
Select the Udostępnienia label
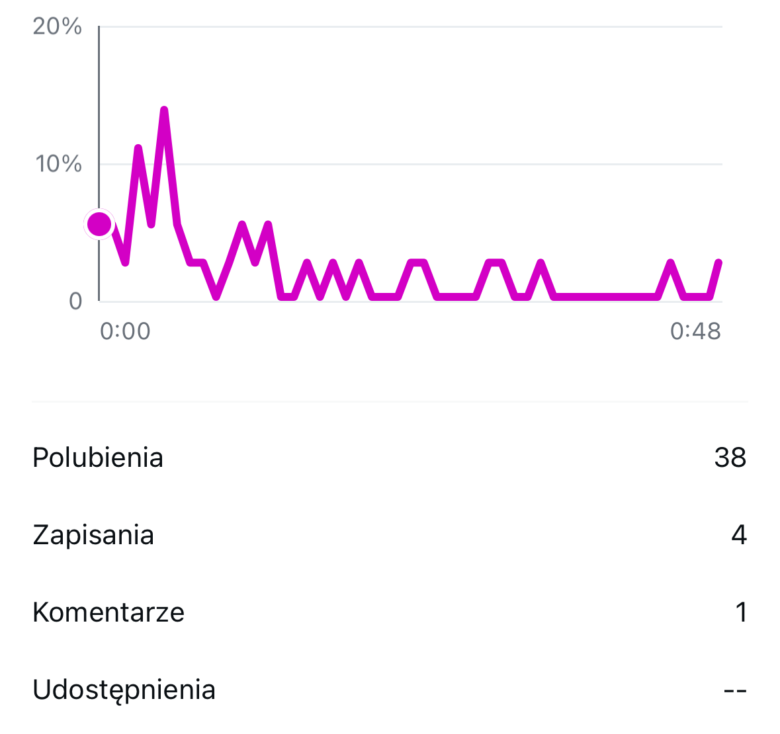click(124, 690)
